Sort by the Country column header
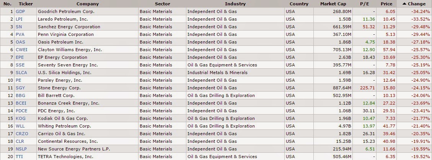 (299, 4)
